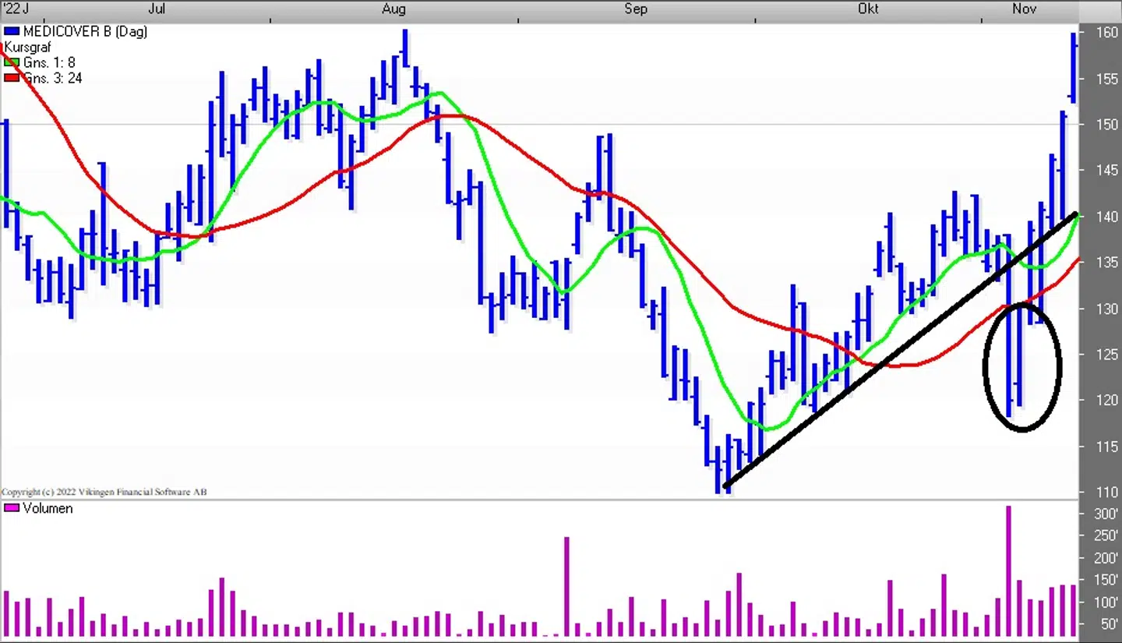Select the green Gns. 1: 8 legend marker
Image resolution: width=1122 pixels, height=643 pixels.
click(12, 62)
